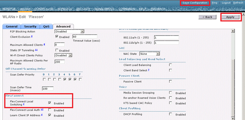Click the Refresh link

click(x=238, y=3)
